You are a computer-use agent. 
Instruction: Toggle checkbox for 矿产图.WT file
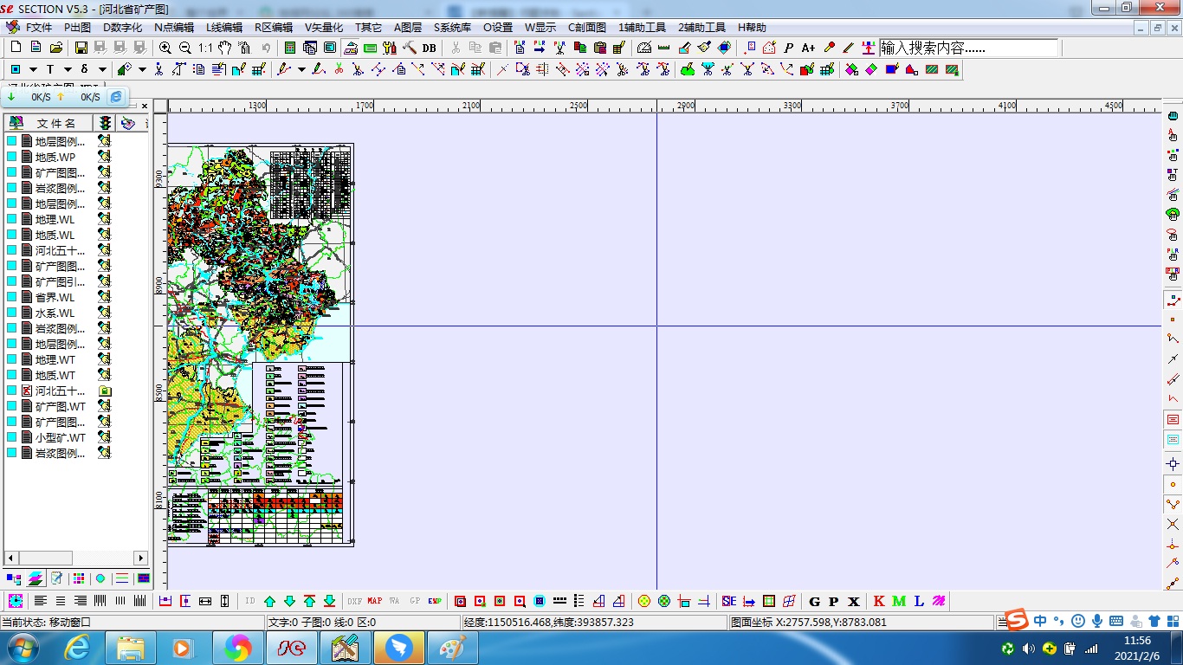point(12,406)
